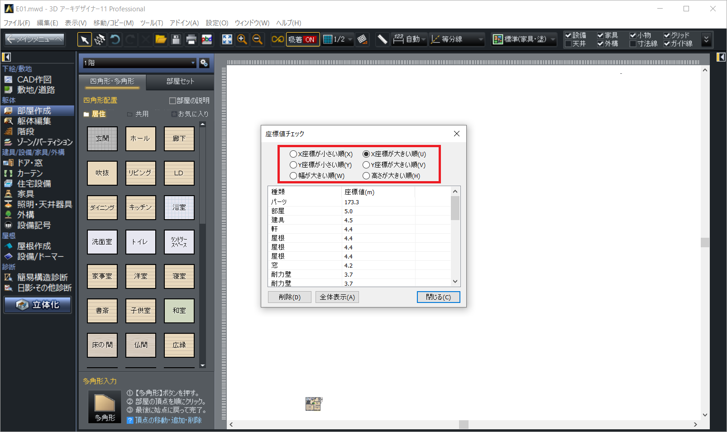This screenshot has width=727, height=432.
Task: Open the ツール(T) menu
Action: [151, 23]
